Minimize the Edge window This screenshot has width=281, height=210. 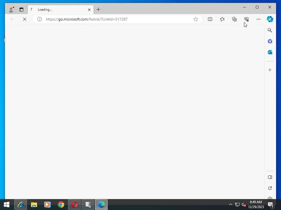coord(245,7)
